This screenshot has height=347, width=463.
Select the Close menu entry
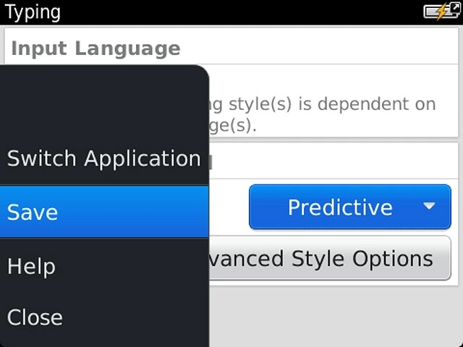click(x=35, y=317)
